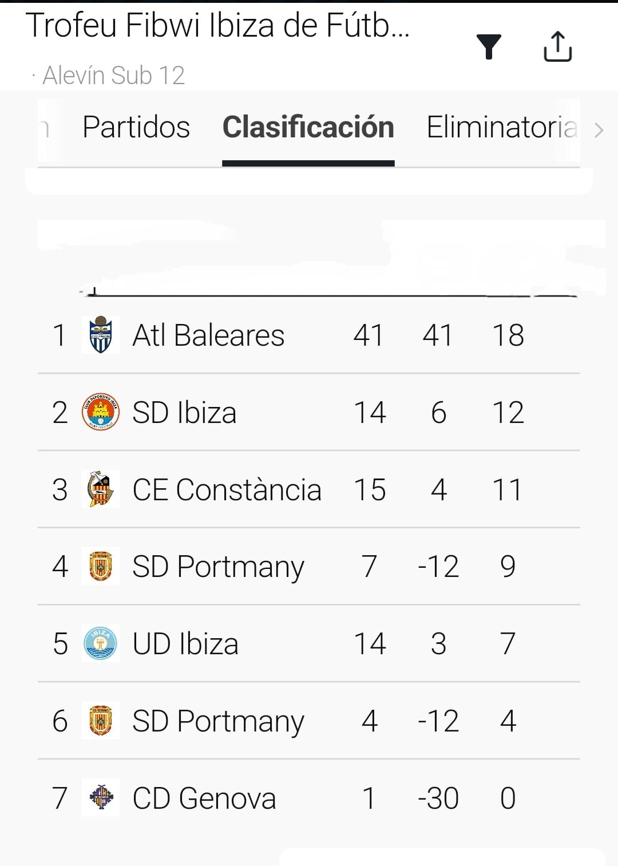Click the Atl Baleares team crest

pos(101,335)
